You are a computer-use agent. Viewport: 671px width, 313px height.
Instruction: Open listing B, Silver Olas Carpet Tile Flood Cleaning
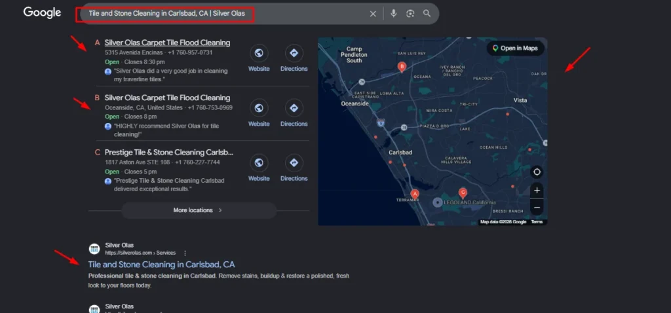(x=167, y=98)
